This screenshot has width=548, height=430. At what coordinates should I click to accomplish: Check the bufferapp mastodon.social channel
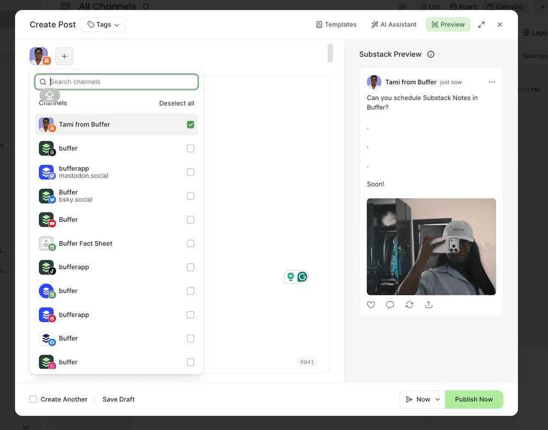point(191,172)
